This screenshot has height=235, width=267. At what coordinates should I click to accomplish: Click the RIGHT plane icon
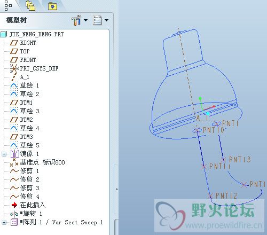click(x=14, y=43)
